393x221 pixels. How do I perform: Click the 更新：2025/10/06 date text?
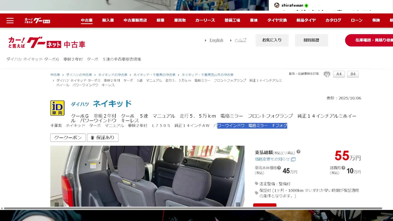tap(344, 98)
